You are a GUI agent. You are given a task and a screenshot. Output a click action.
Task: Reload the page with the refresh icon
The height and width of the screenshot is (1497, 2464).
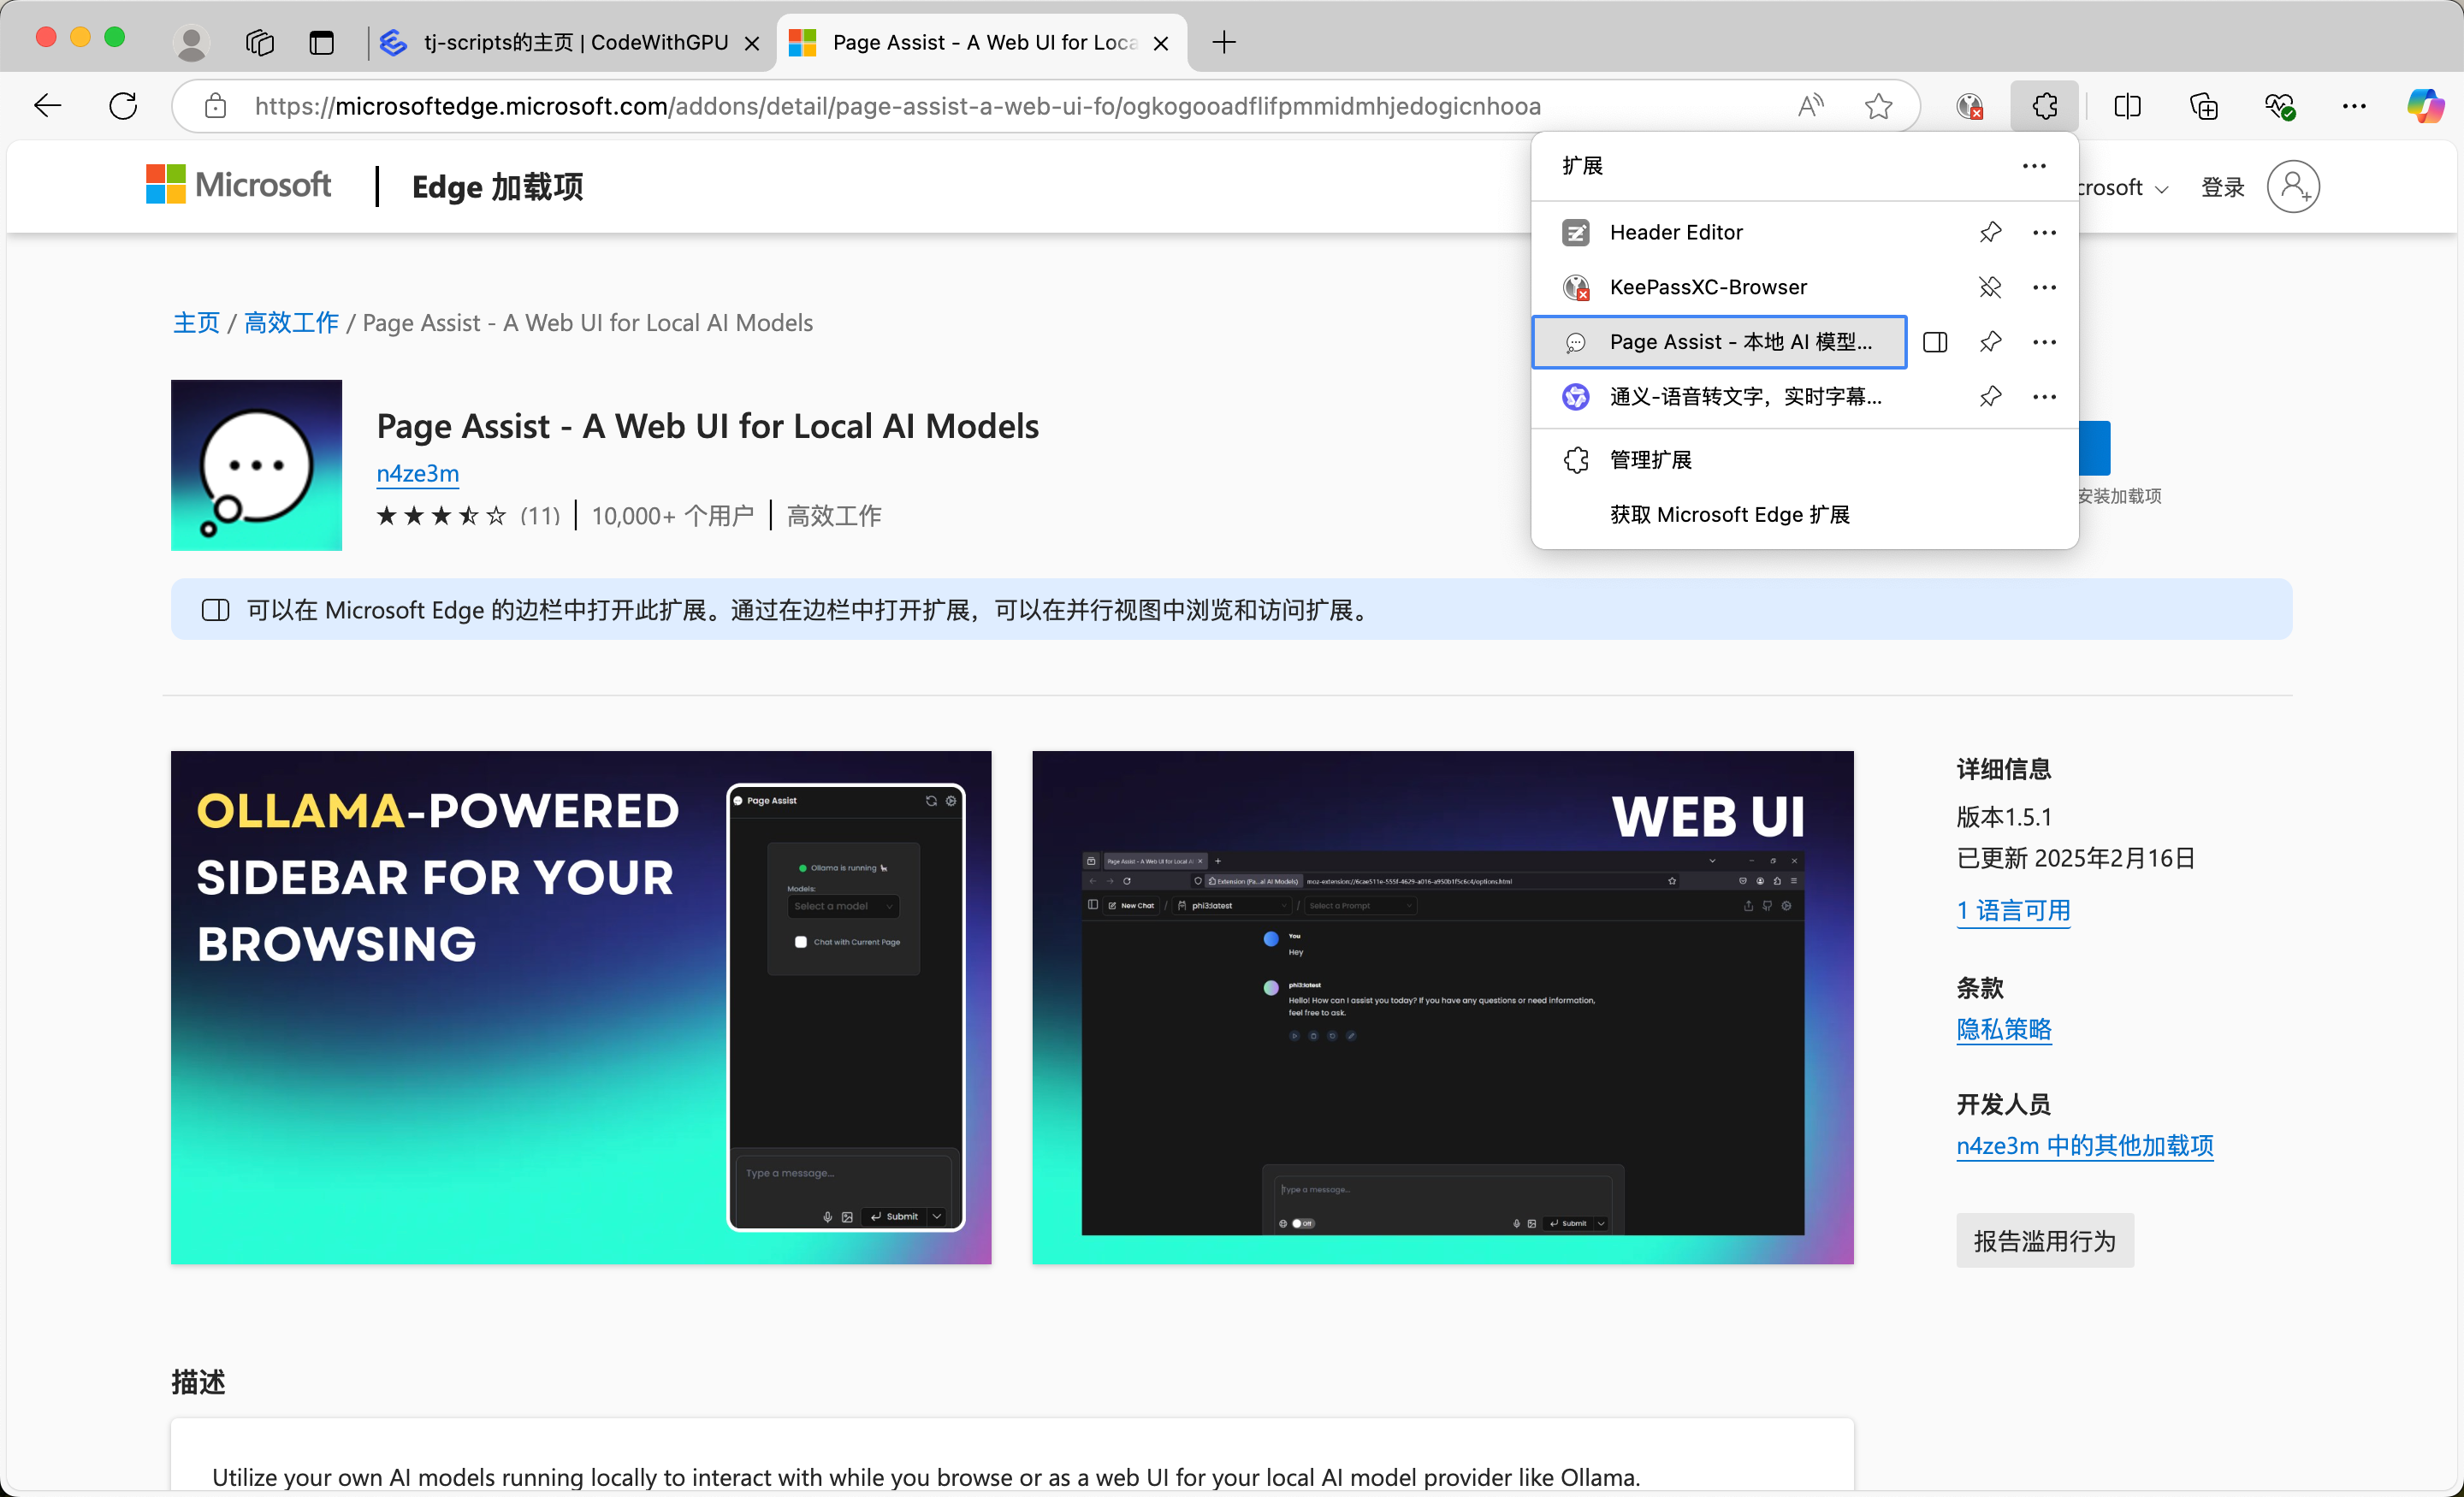[x=123, y=106]
